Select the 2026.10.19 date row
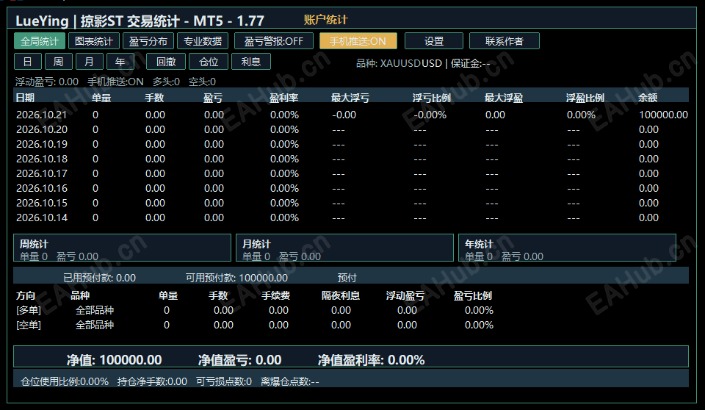Image resolution: width=705 pixels, height=410 pixels. pyautogui.click(x=351, y=145)
